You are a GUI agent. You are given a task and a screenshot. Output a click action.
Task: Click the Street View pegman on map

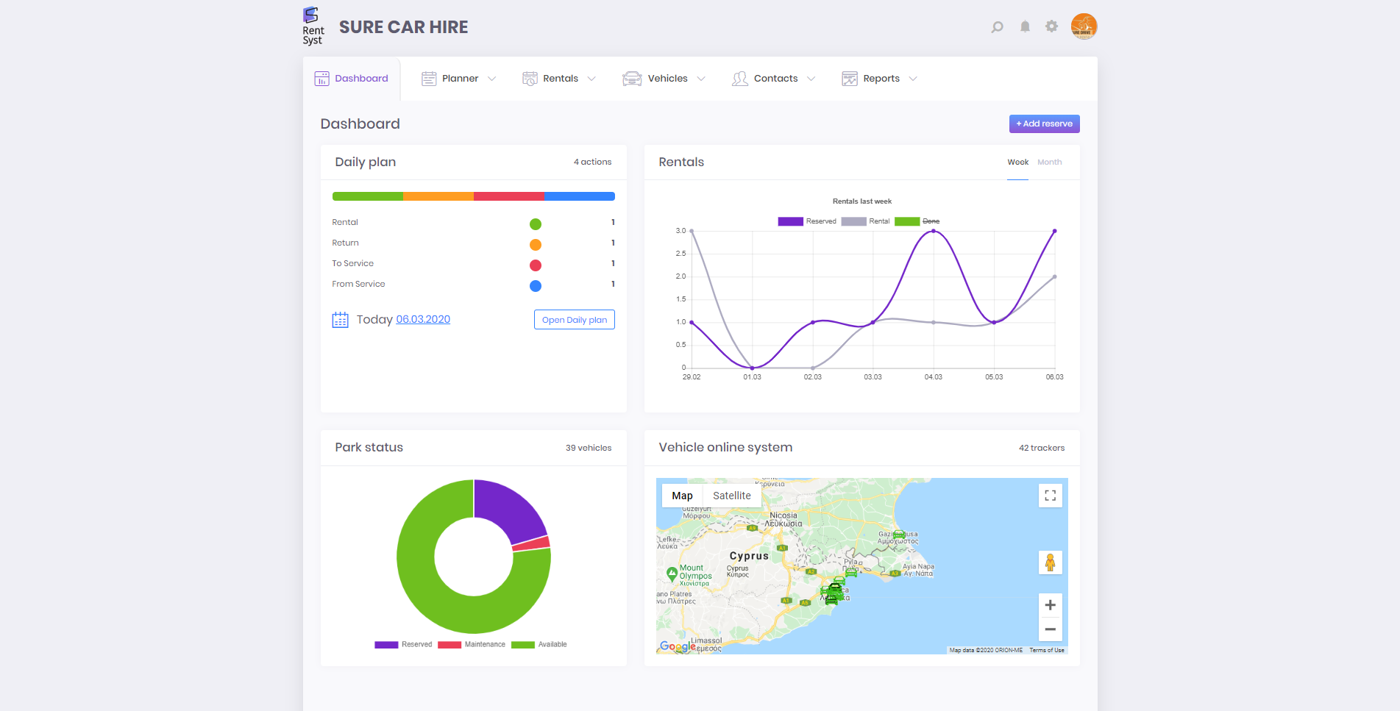pos(1050,562)
